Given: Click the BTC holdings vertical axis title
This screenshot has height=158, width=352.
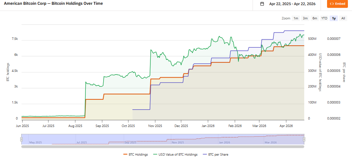Looking at the screenshot, I should [x=8, y=72].
